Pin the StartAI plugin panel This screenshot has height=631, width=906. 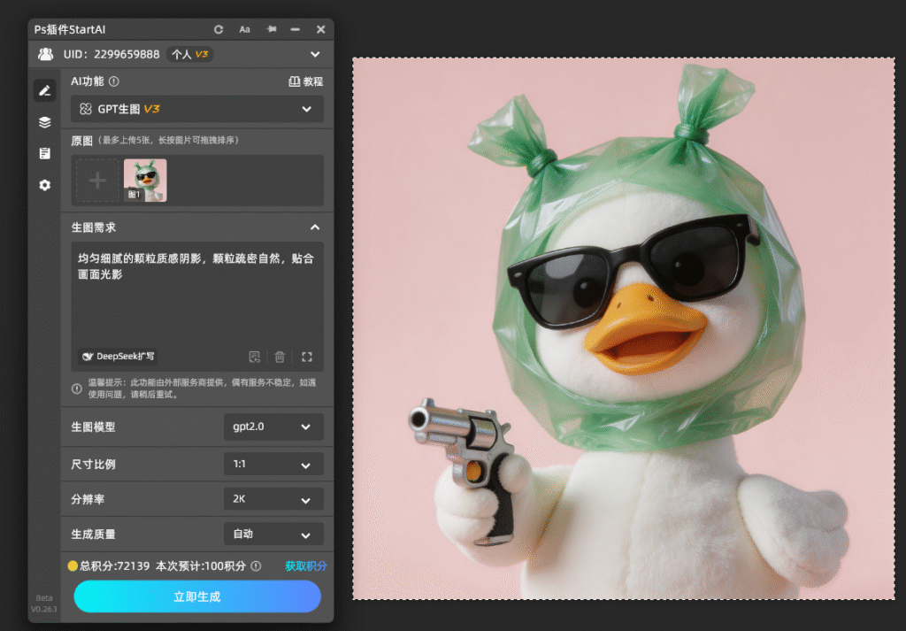(x=271, y=29)
